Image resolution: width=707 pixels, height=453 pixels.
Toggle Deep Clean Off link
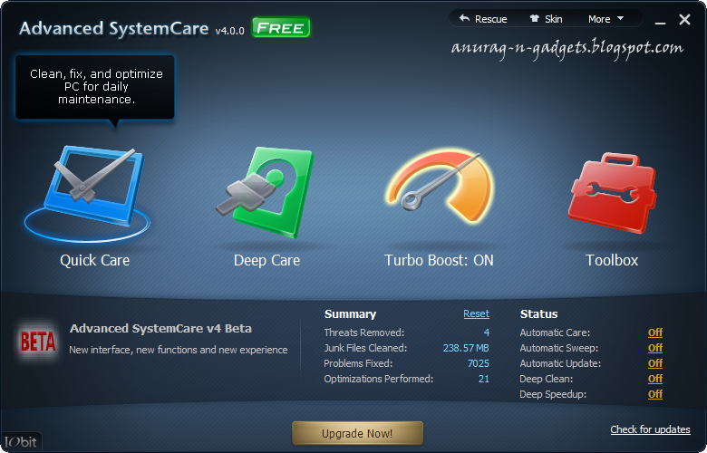tap(655, 379)
